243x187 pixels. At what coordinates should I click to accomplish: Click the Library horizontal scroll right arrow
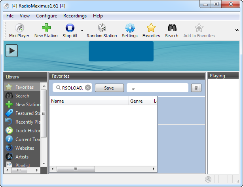coord(37,170)
